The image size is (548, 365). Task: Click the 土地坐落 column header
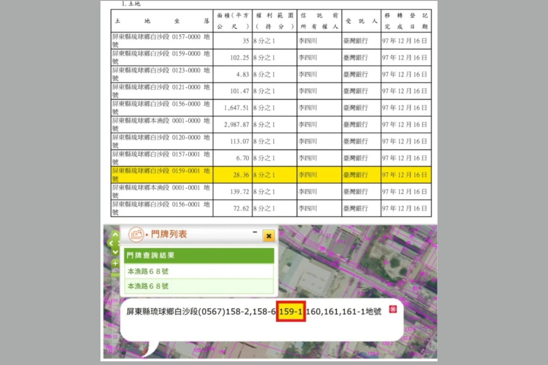[x=162, y=20]
